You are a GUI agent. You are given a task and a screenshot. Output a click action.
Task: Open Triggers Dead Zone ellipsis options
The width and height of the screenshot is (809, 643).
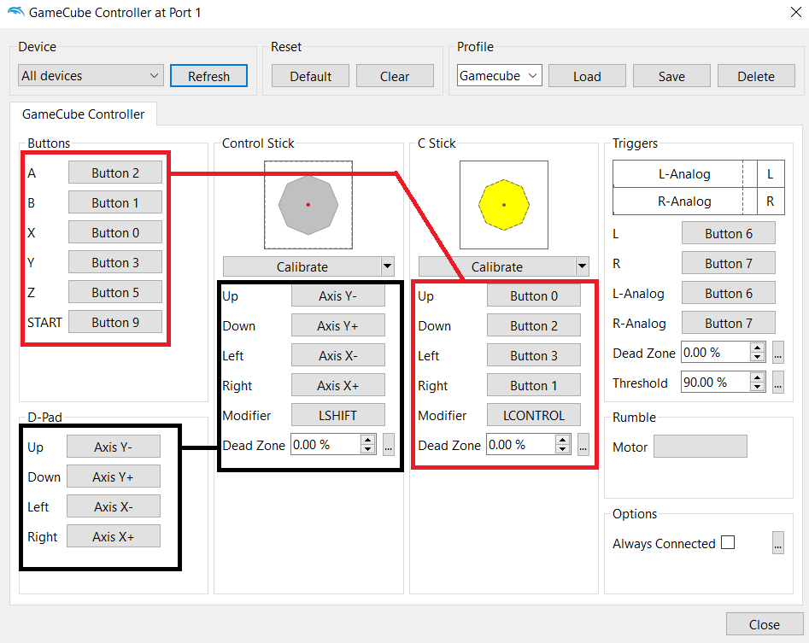click(x=777, y=353)
